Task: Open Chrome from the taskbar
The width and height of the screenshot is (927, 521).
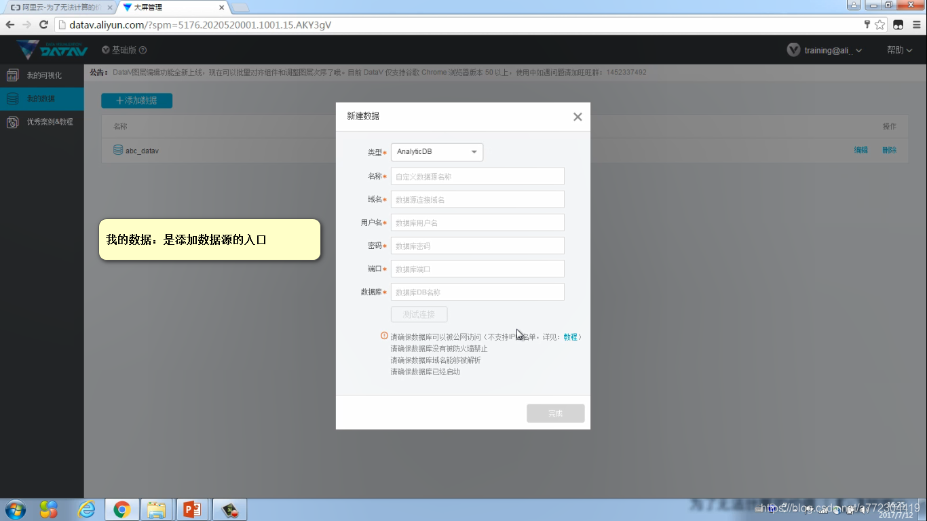Action: pos(122,509)
